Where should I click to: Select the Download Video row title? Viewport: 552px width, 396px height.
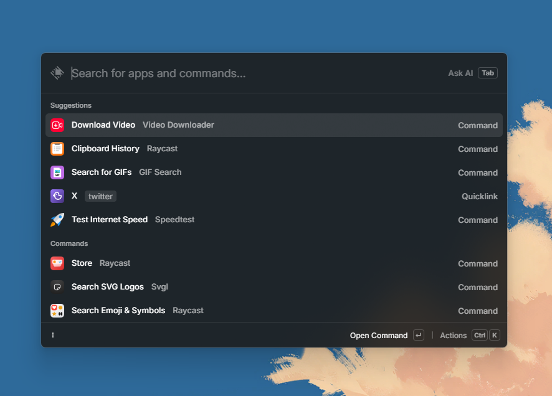[103, 125]
